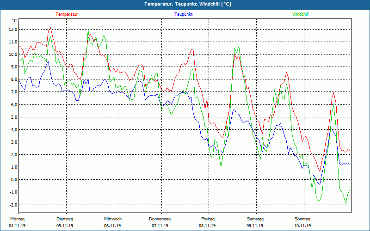Click the date 07.11.19
The image size is (370, 231).
coord(160,226)
